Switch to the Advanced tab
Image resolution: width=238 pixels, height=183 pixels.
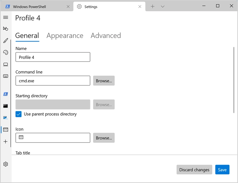106,36
